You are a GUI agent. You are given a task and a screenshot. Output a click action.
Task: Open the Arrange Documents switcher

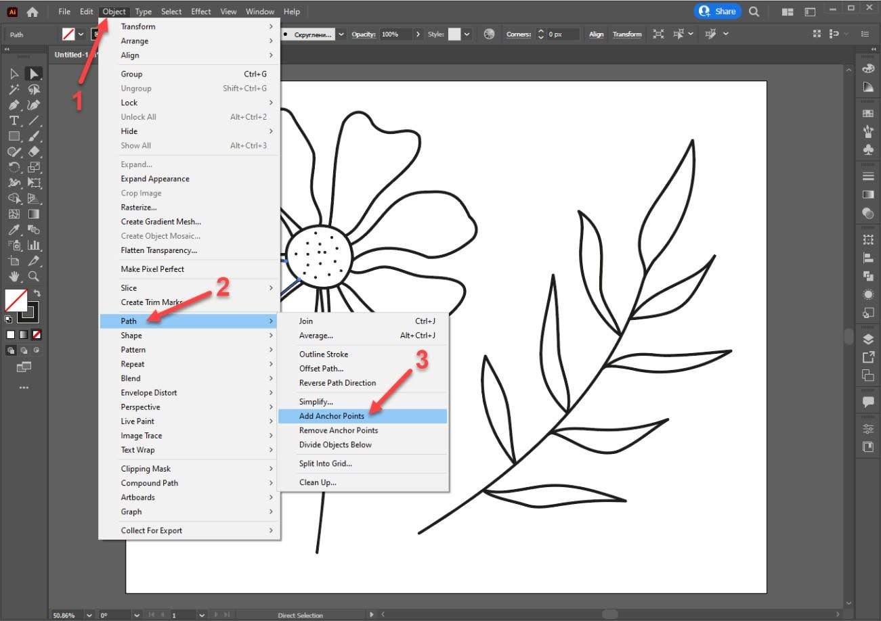(788, 11)
